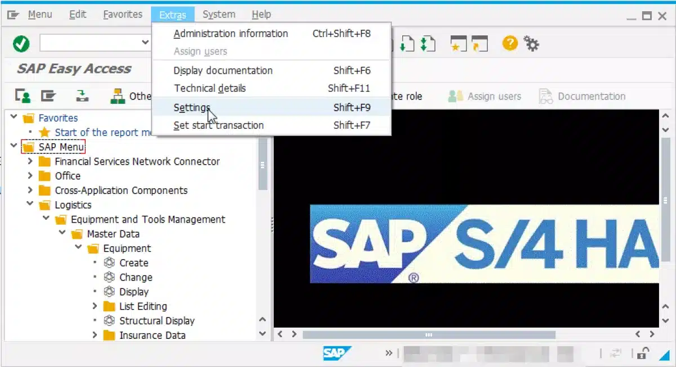The height and width of the screenshot is (367, 676).
Task: Choose Administration information from Extras menu
Action: coord(272,34)
